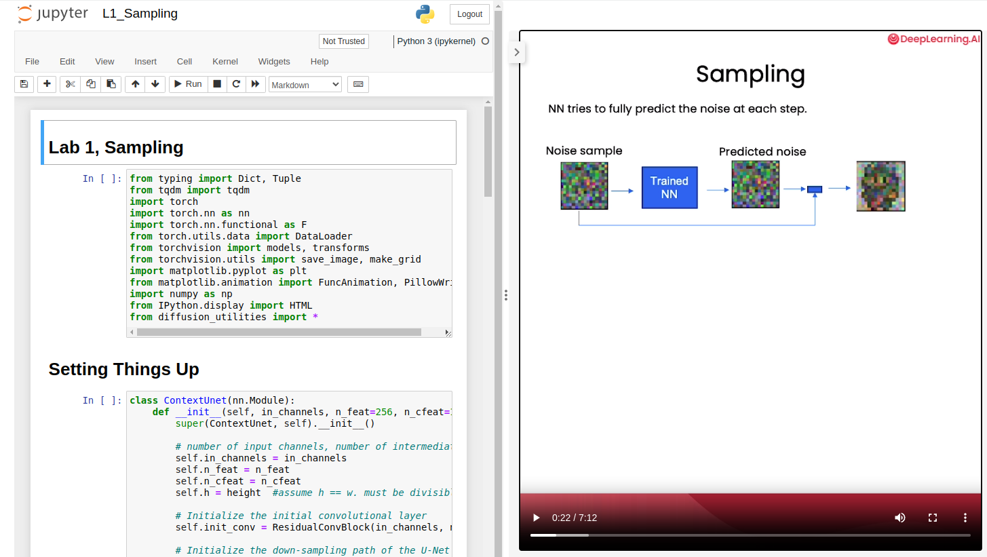Click the DeepLearning.AI logo
Image resolution: width=987 pixels, height=557 pixels.
933,39
